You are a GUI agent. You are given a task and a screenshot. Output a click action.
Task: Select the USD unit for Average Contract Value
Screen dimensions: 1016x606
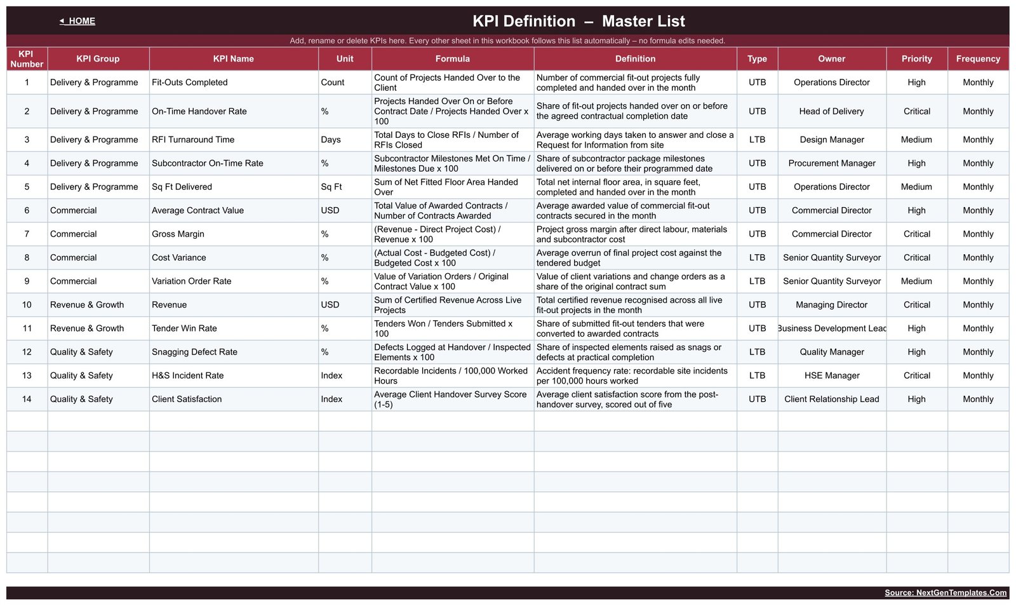(x=345, y=210)
